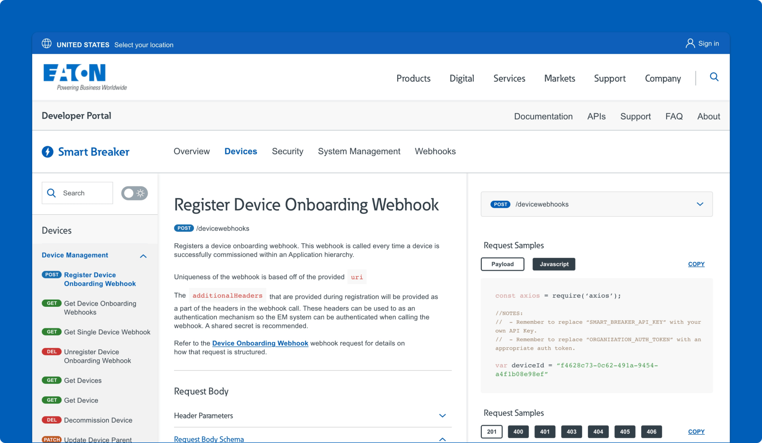
Task: Select the 404 response code
Action: [598, 431]
